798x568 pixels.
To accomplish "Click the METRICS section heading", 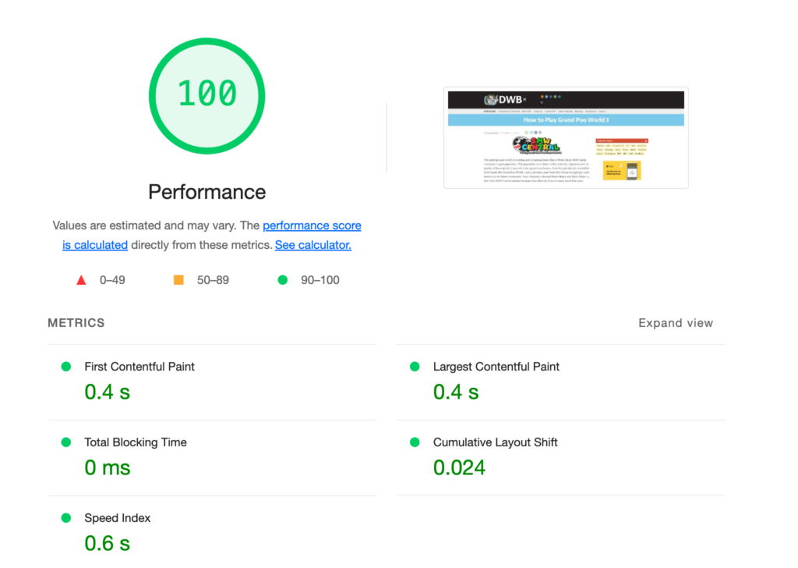I will click(76, 323).
